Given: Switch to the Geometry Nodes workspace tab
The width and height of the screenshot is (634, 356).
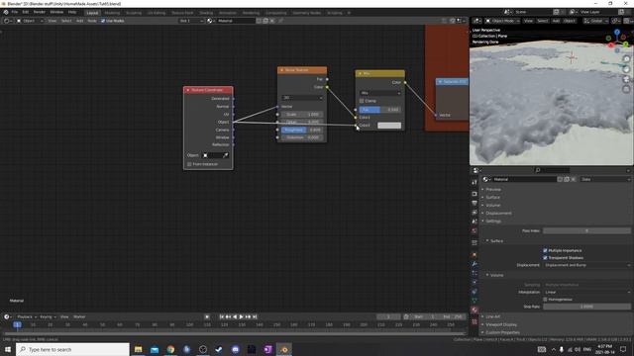Looking at the screenshot, I should pyautogui.click(x=306, y=13).
